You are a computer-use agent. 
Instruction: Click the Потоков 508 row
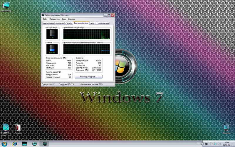pos(88,63)
